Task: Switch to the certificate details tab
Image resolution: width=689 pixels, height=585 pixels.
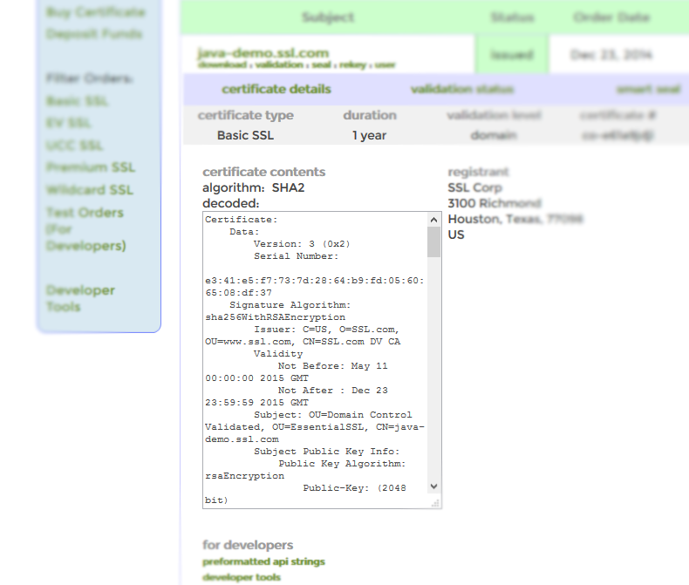Action: pyautogui.click(x=276, y=89)
